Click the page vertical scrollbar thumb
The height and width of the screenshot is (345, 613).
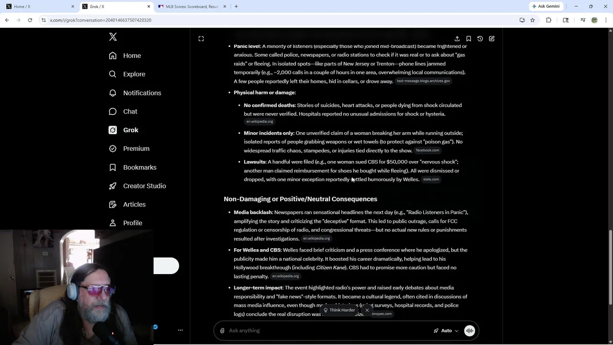610,267
